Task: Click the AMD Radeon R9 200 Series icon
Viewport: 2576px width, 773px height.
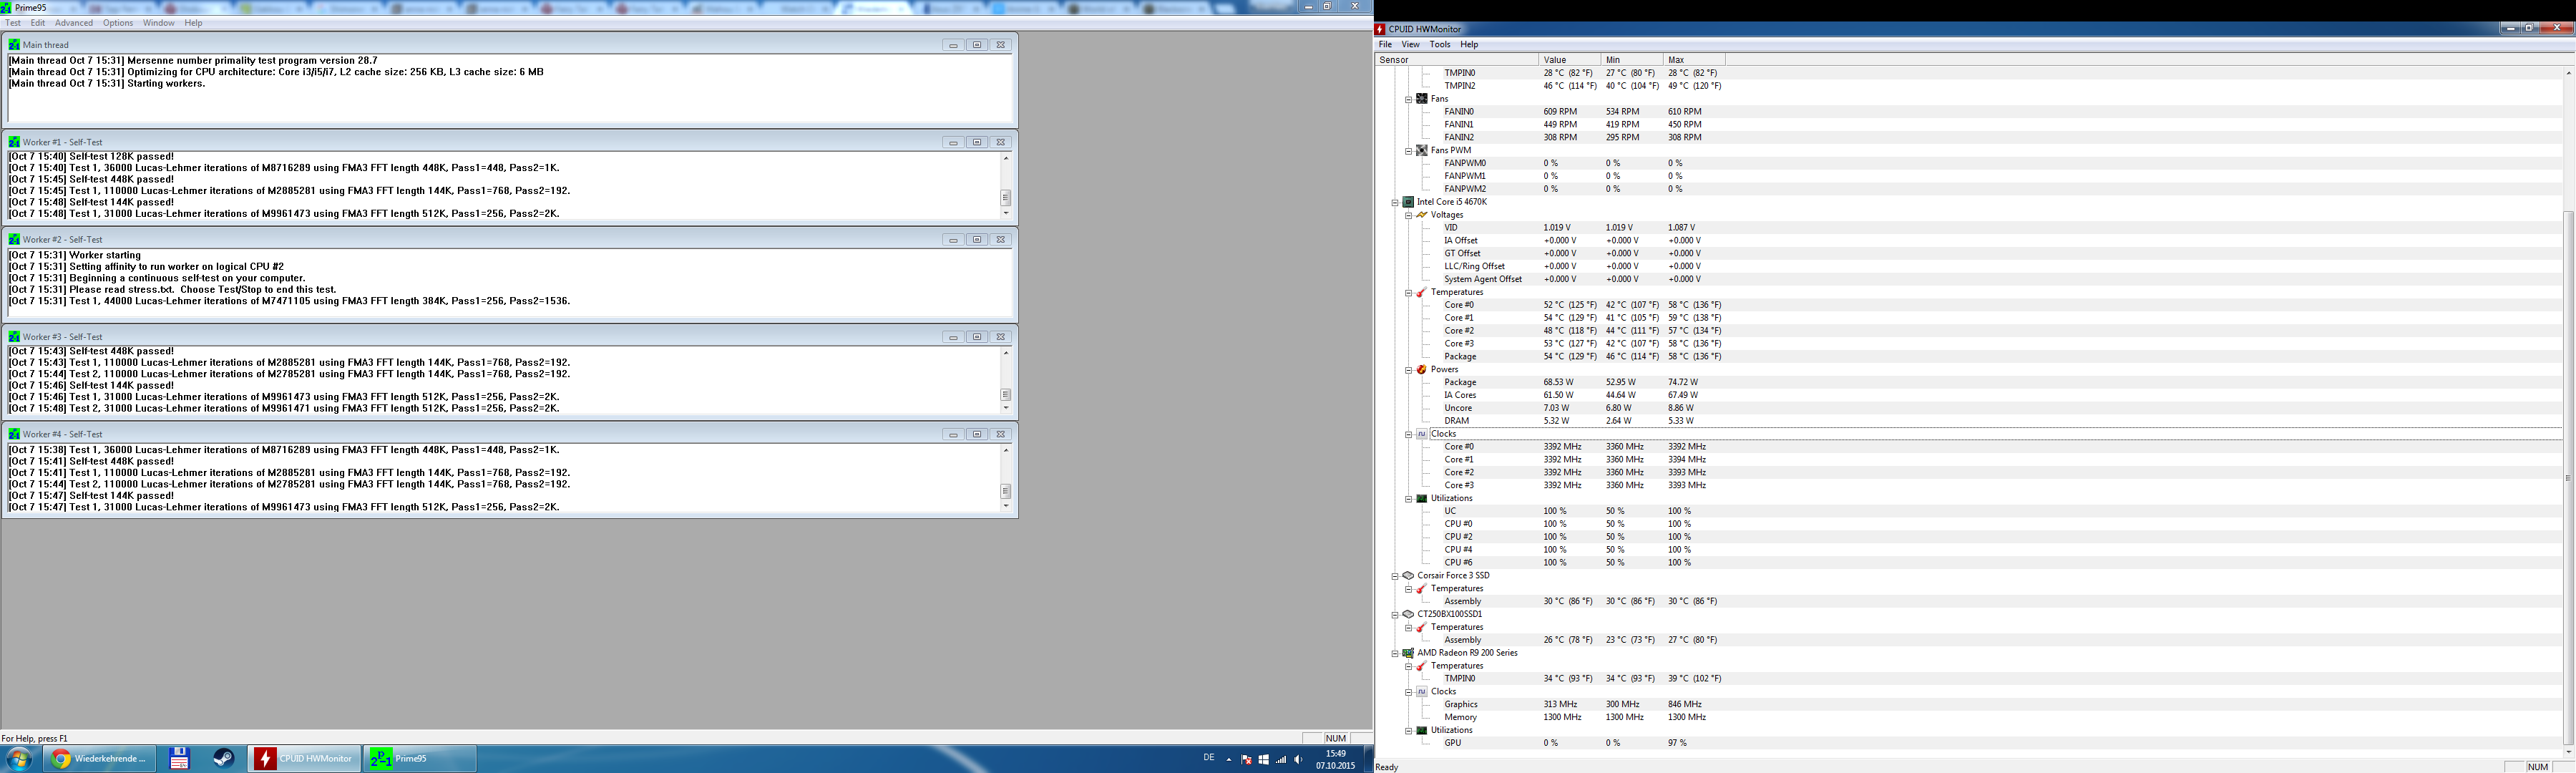Action: (1408, 653)
